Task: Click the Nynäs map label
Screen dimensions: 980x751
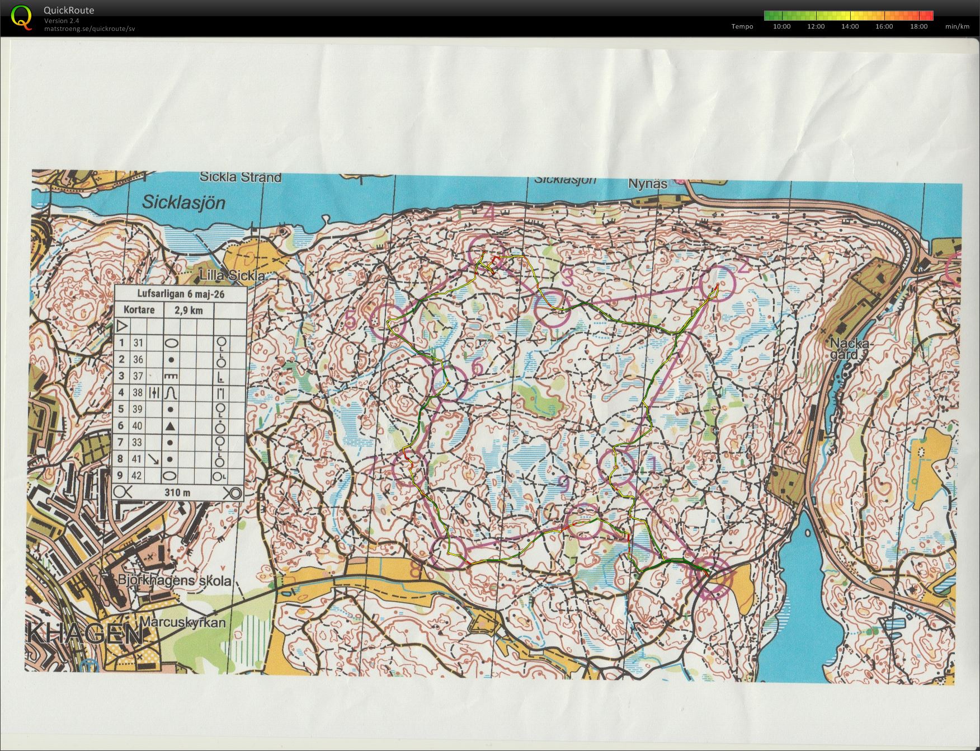Action: [648, 184]
